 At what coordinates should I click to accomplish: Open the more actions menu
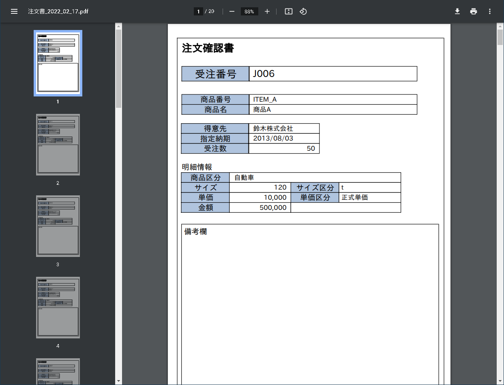point(490,11)
